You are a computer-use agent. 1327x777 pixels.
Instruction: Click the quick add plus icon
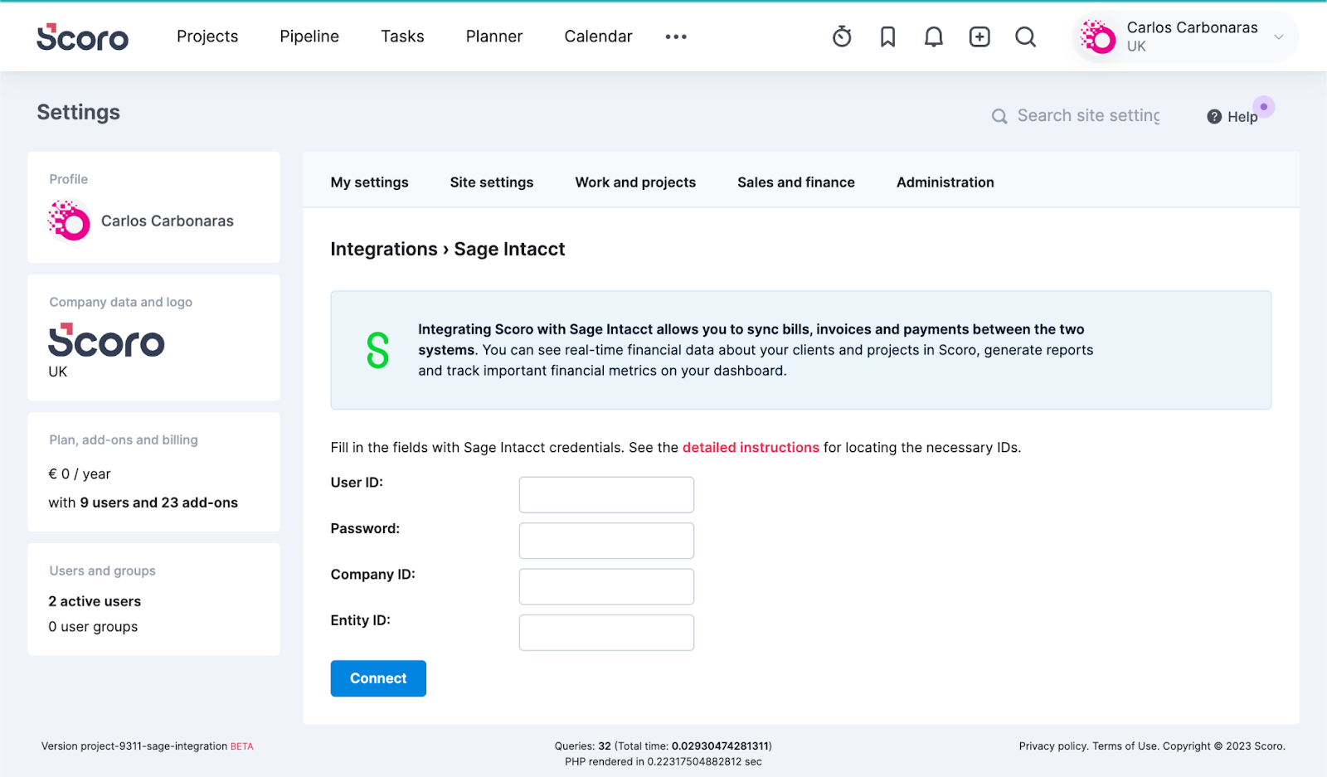click(979, 36)
